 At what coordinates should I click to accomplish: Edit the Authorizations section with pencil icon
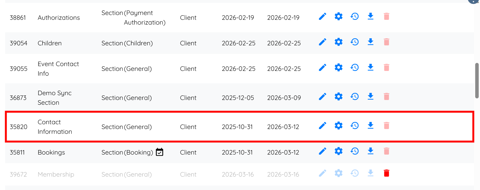[x=323, y=16]
